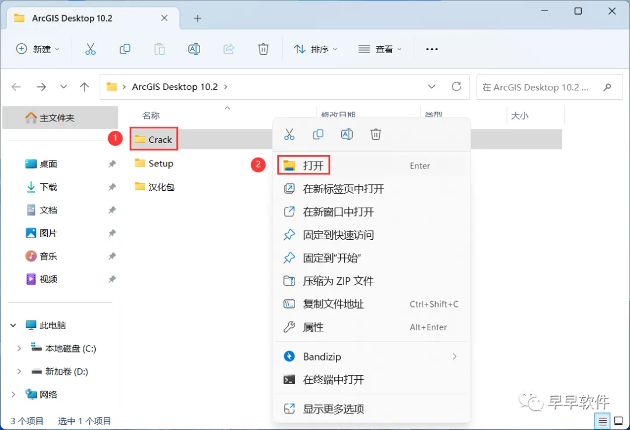
Task: Select the Setup folder
Action: pyautogui.click(x=154, y=163)
